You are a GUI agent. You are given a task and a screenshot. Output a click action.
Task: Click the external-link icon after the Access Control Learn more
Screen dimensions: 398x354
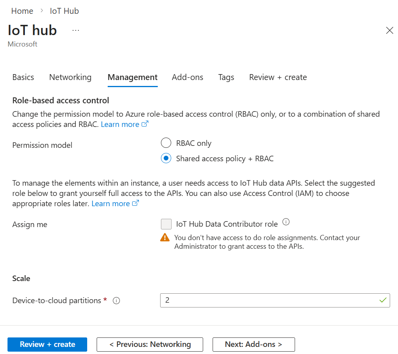pos(135,203)
